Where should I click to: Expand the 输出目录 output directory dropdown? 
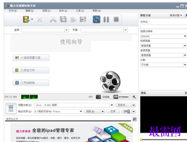point(81,111)
